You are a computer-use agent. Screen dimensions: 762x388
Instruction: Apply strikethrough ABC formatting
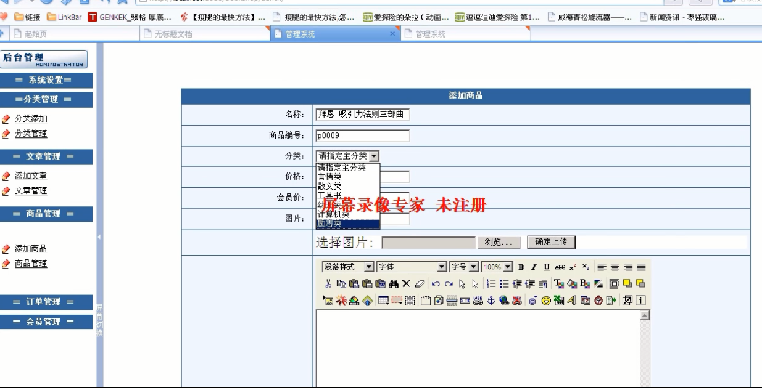tap(559, 267)
